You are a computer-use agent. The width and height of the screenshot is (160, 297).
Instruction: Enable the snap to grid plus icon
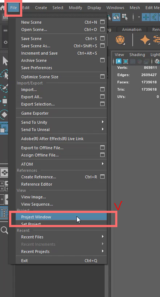[x=146, y=17]
